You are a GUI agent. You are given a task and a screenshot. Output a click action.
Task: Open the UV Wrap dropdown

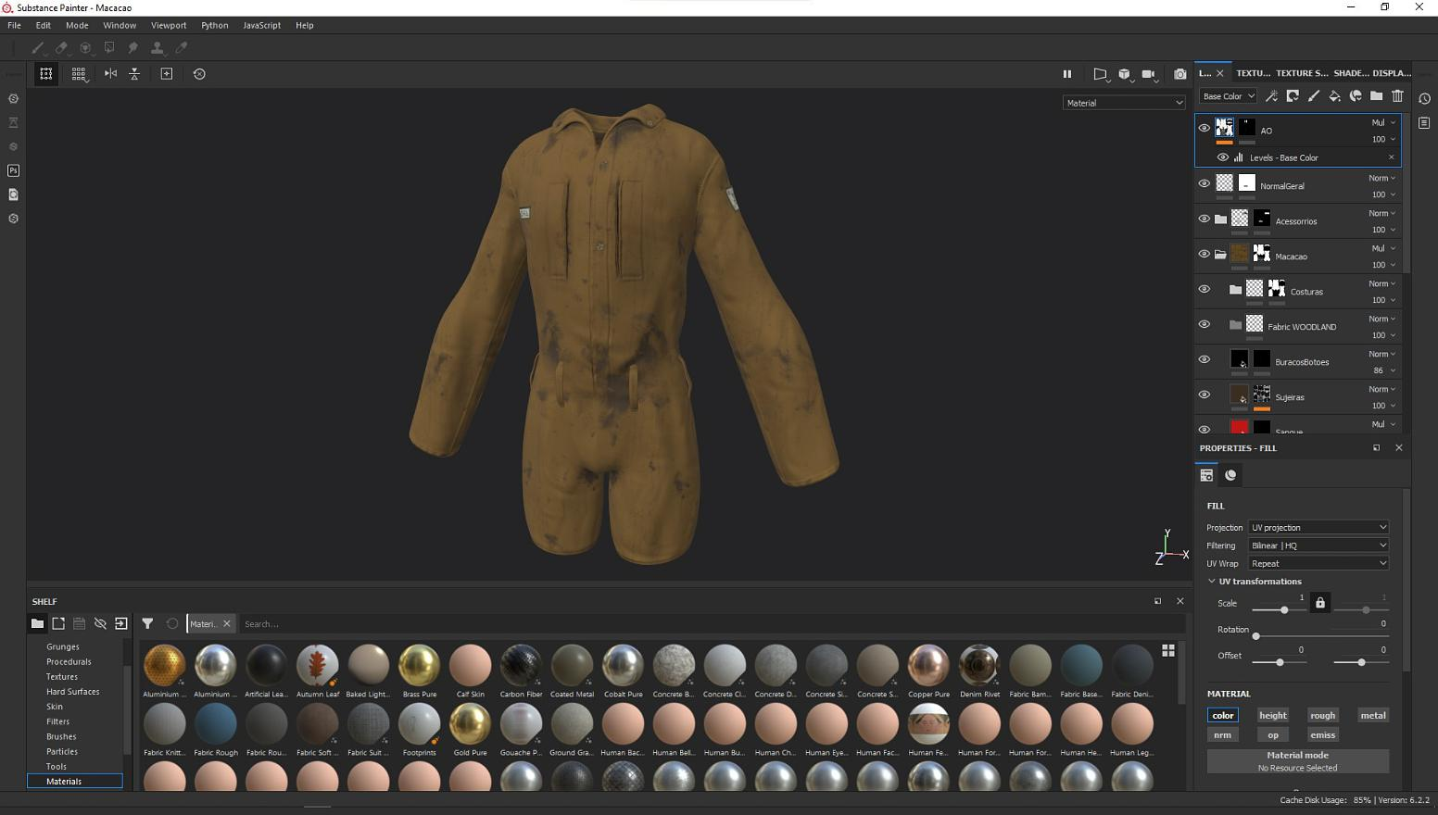coord(1318,563)
